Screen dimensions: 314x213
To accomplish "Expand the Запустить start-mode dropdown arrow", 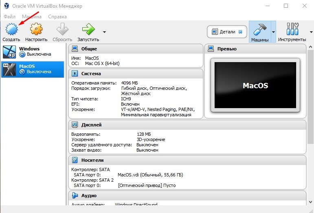I will click(x=105, y=32).
